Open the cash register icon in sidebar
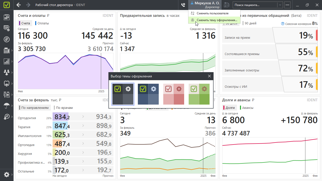Screen dimensions: 322x181 coord(7,51)
